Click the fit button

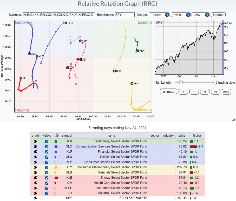(x=205, y=92)
